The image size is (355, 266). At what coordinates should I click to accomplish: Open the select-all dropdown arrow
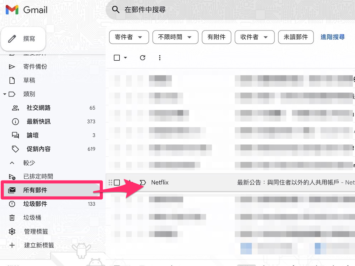(125, 58)
